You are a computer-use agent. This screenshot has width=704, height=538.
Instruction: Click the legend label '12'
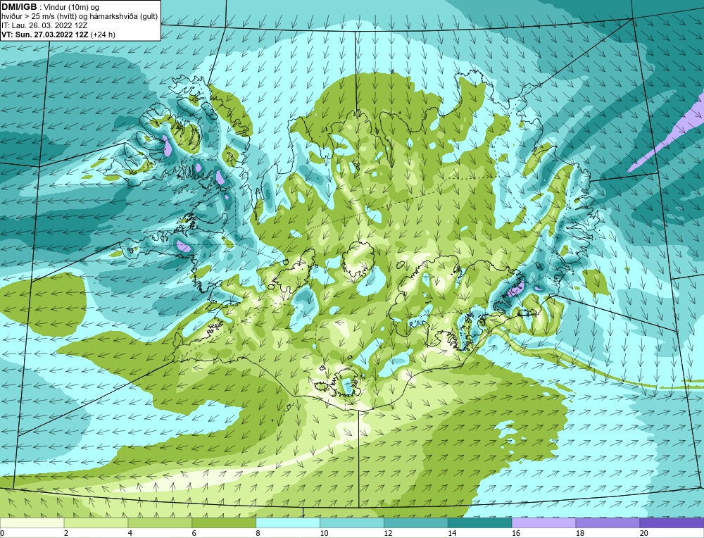tap(388, 533)
